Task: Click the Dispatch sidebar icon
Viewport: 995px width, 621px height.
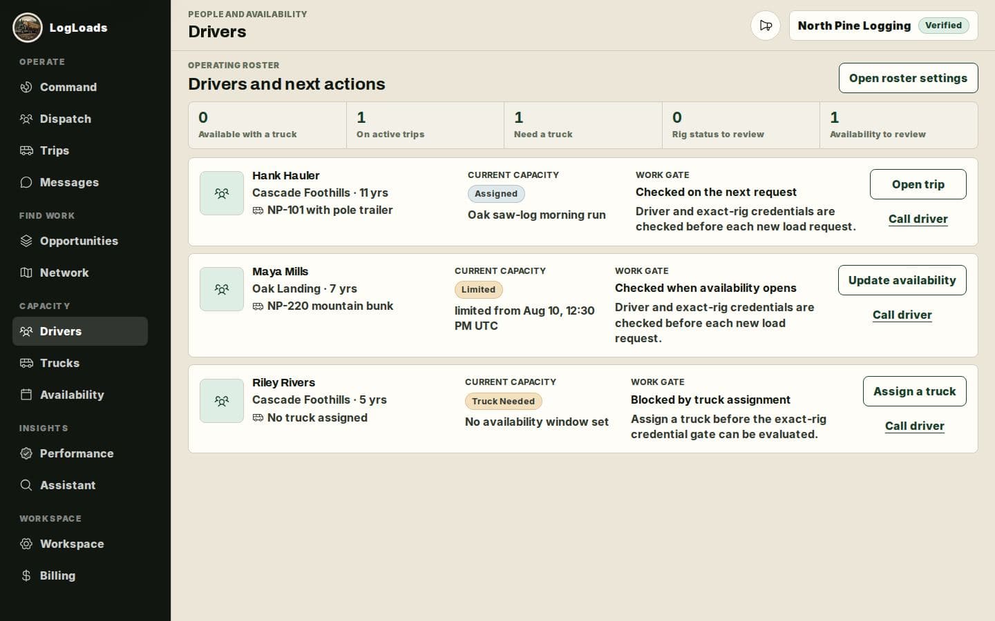Action: 26,119
